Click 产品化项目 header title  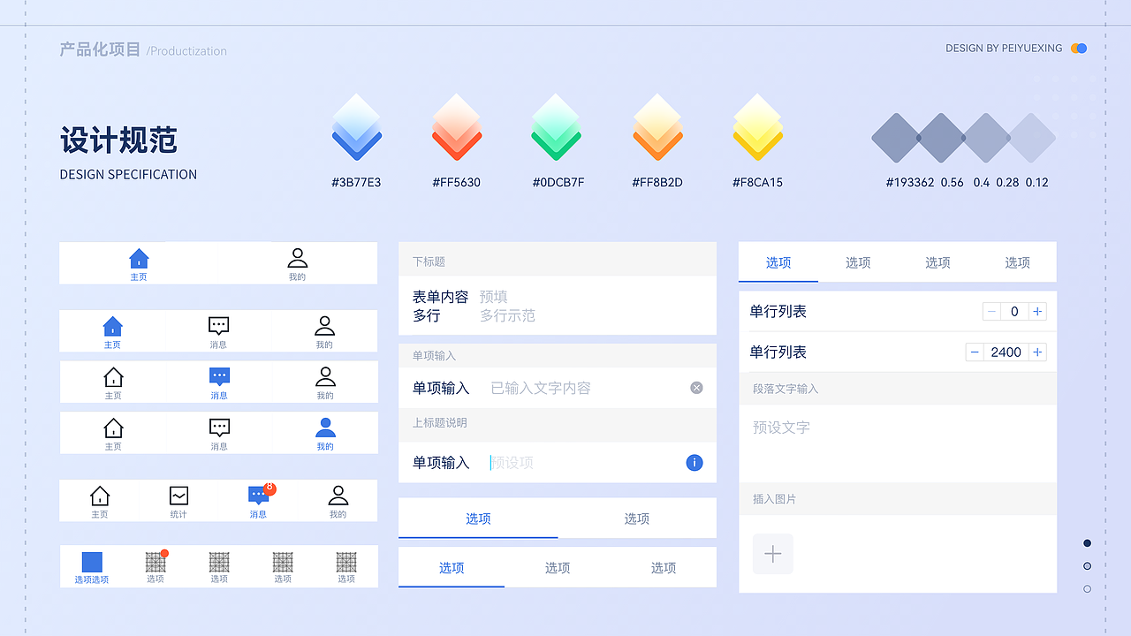(x=100, y=49)
